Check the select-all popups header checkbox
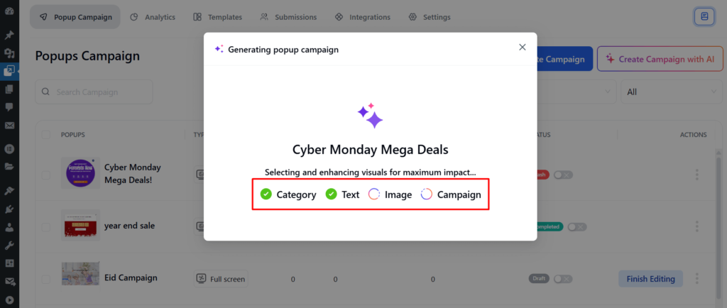The width and height of the screenshot is (727, 308). [x=46, y=135]
